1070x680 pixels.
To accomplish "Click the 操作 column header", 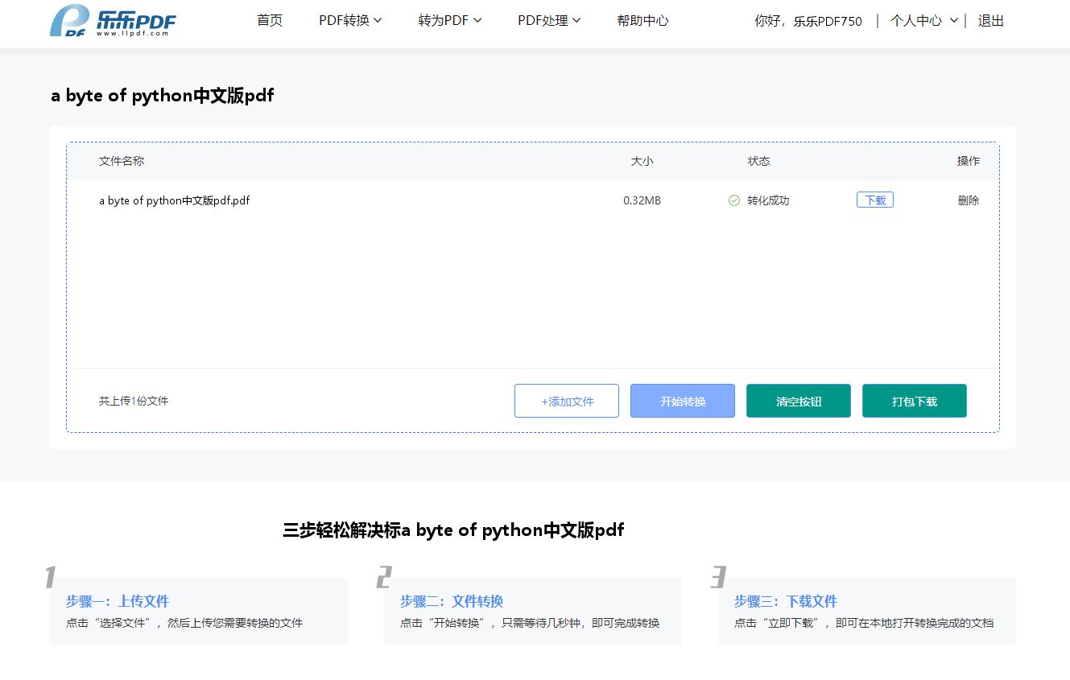I will click(x=969, y=161).
